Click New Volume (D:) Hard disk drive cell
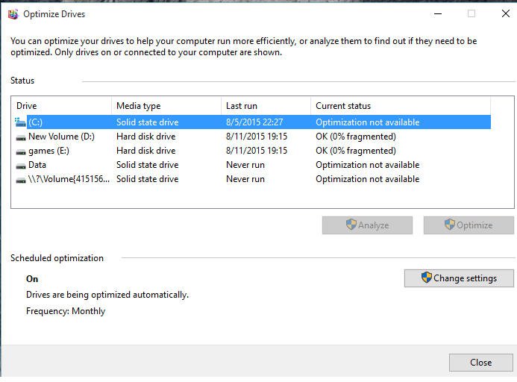The height and width of the screenshot is (382, 517). [145, 137]
